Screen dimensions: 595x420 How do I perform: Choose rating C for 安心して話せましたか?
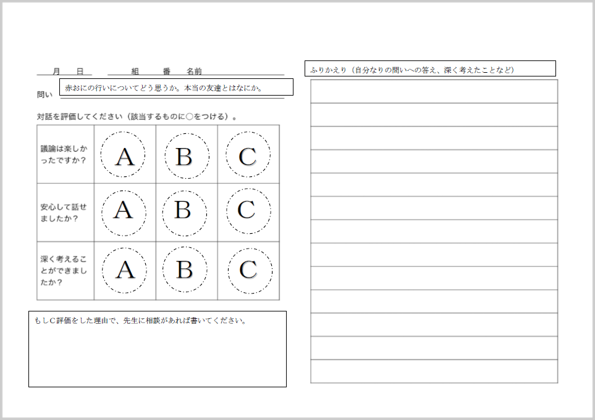(249, 212)
